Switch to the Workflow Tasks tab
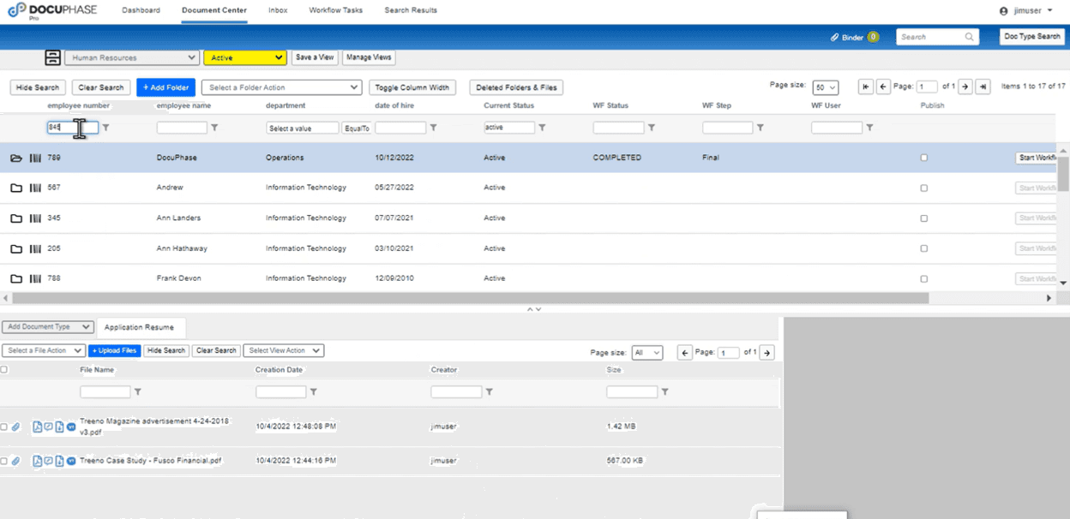The image size is (1070, 519). click(336, 10)
